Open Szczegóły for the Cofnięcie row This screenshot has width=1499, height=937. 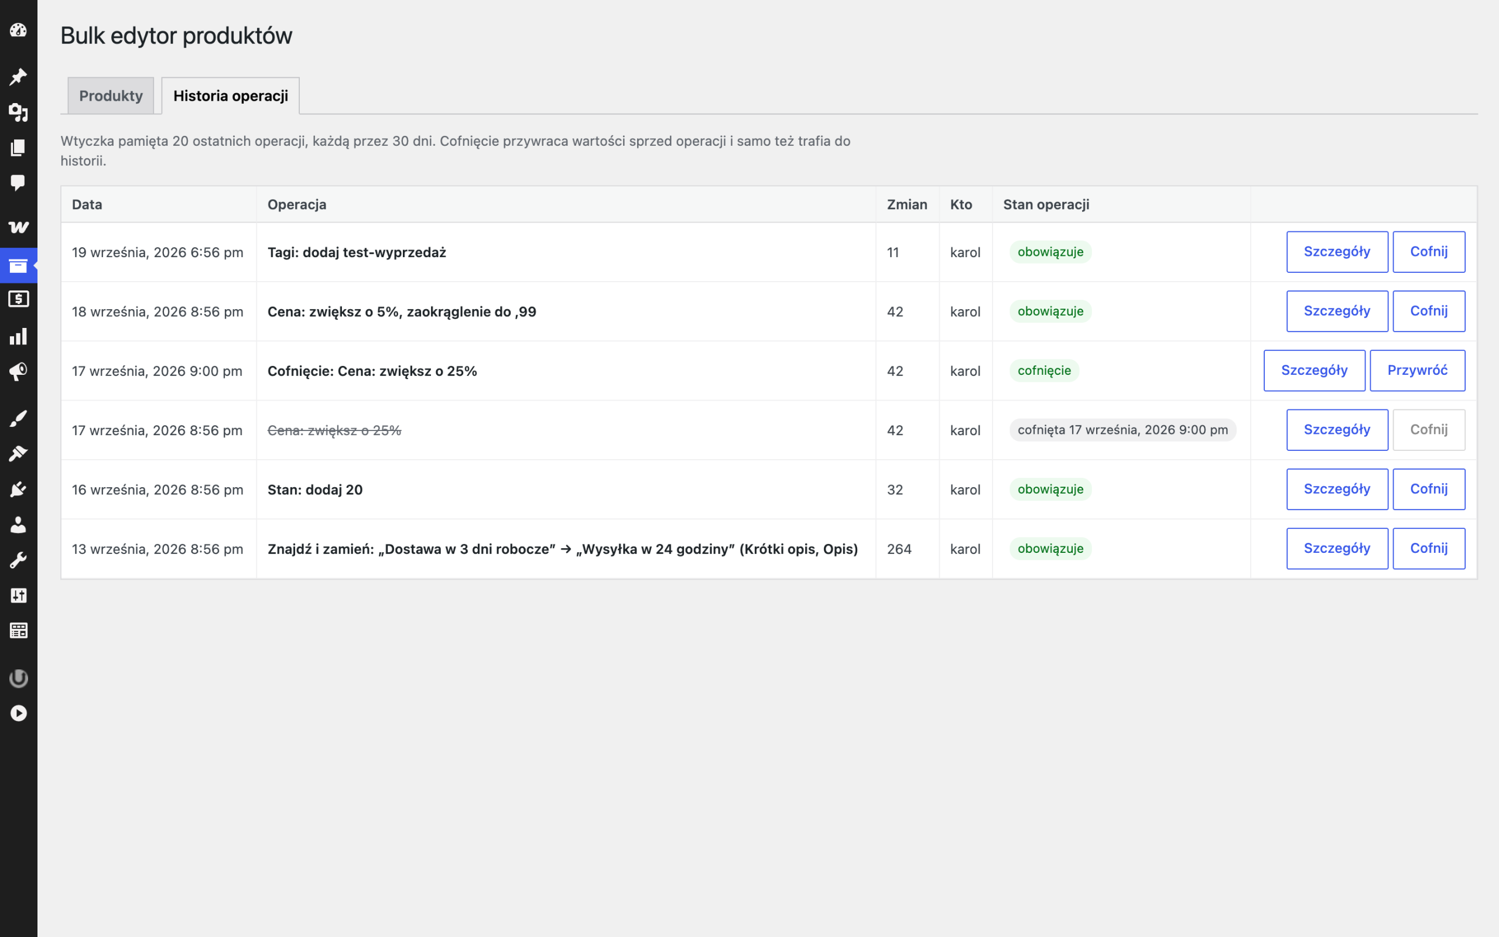pos(1315,371)
